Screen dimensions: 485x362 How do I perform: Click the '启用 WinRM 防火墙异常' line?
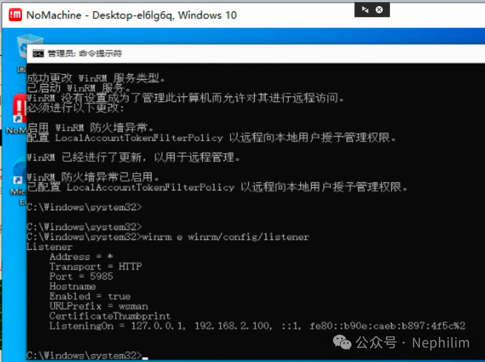90,128
